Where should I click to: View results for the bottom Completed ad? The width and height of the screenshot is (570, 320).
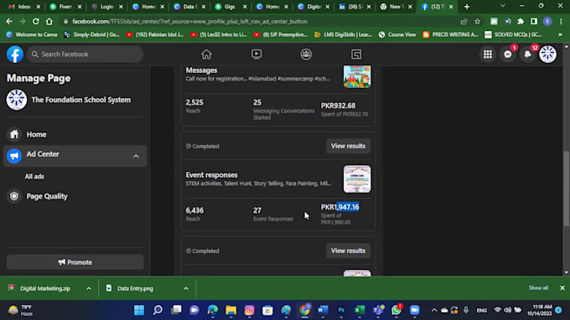[x=348, y=250]
